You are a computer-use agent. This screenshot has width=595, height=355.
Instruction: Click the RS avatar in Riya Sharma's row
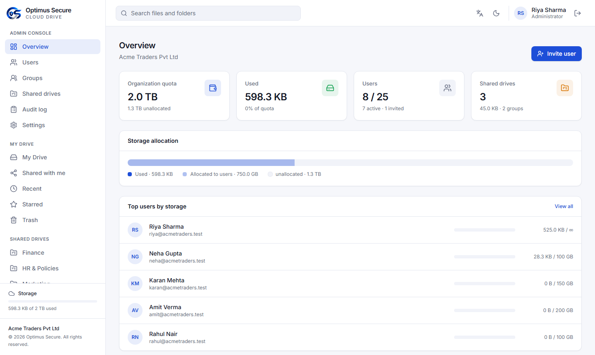pyautogui.click(x=135, y=230)
